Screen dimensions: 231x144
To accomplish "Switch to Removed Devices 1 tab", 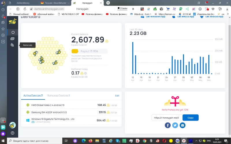I will [59, 96].
